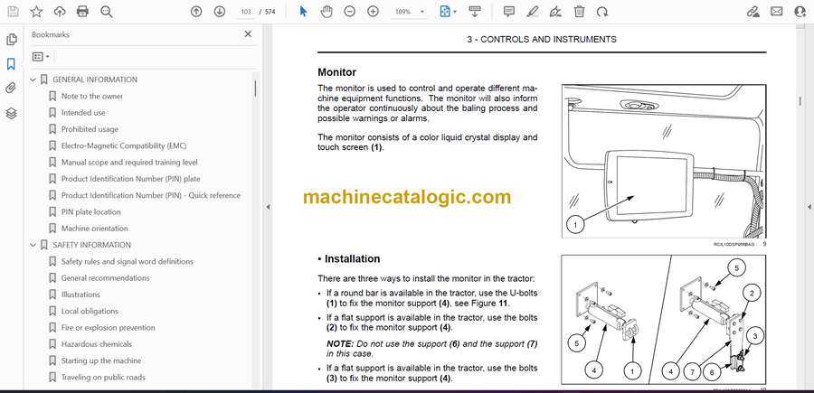Open 'Manual scope and required training level'
814x393 pixels.
pos(129,163)
